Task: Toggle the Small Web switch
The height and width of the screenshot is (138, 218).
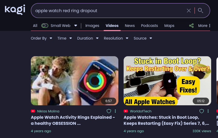Action: pyautogui.click(x=45, y=26)
